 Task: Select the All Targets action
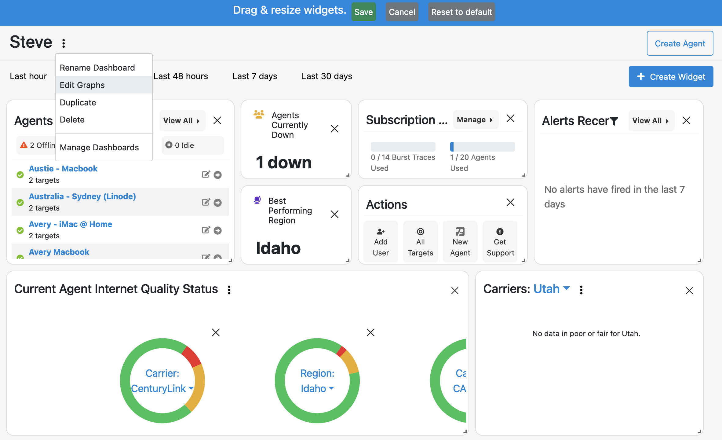tap(421, 241)
